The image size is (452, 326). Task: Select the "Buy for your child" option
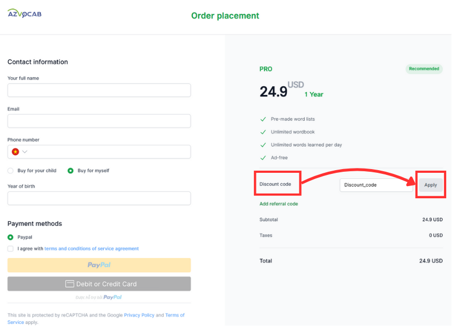(9, 170)
